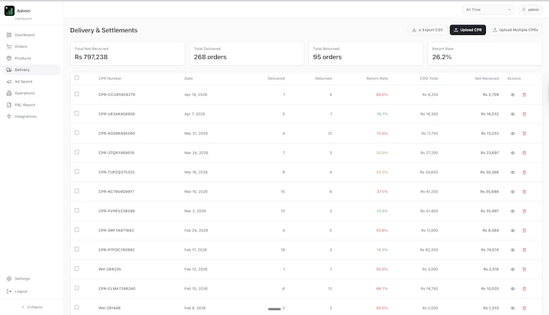The image size is (549, 315).
Task: Navigate to Operations
Action: tap(32, 93)
